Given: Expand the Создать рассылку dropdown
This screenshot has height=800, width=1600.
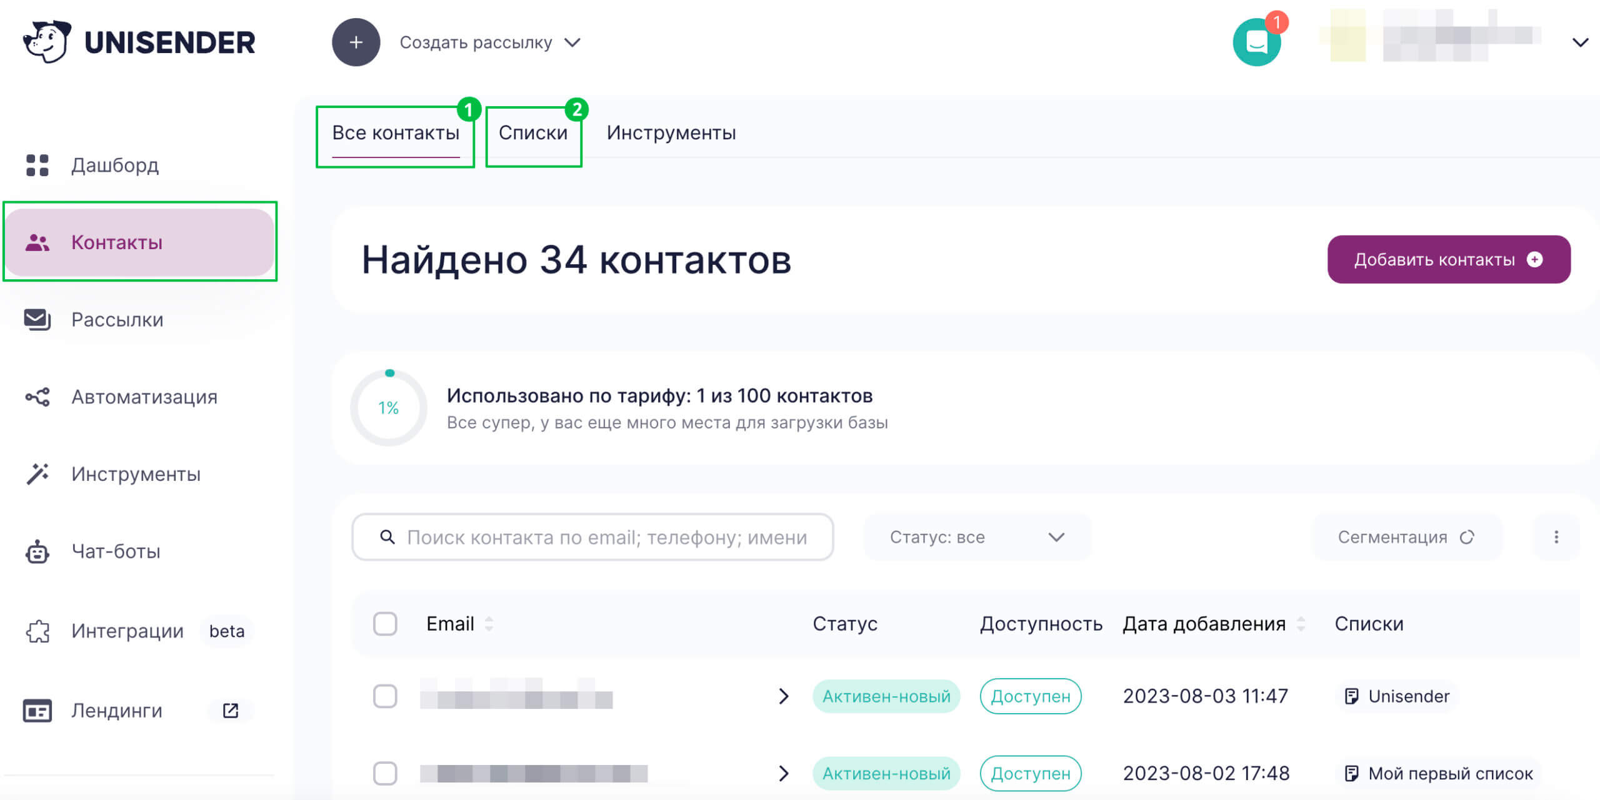Looking at the screenshot, I should click(x=491, y=42).
